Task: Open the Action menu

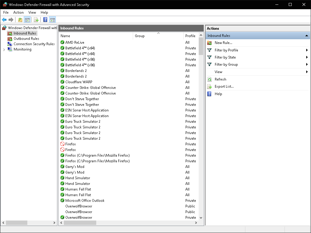Action: (x=18, y=12)
